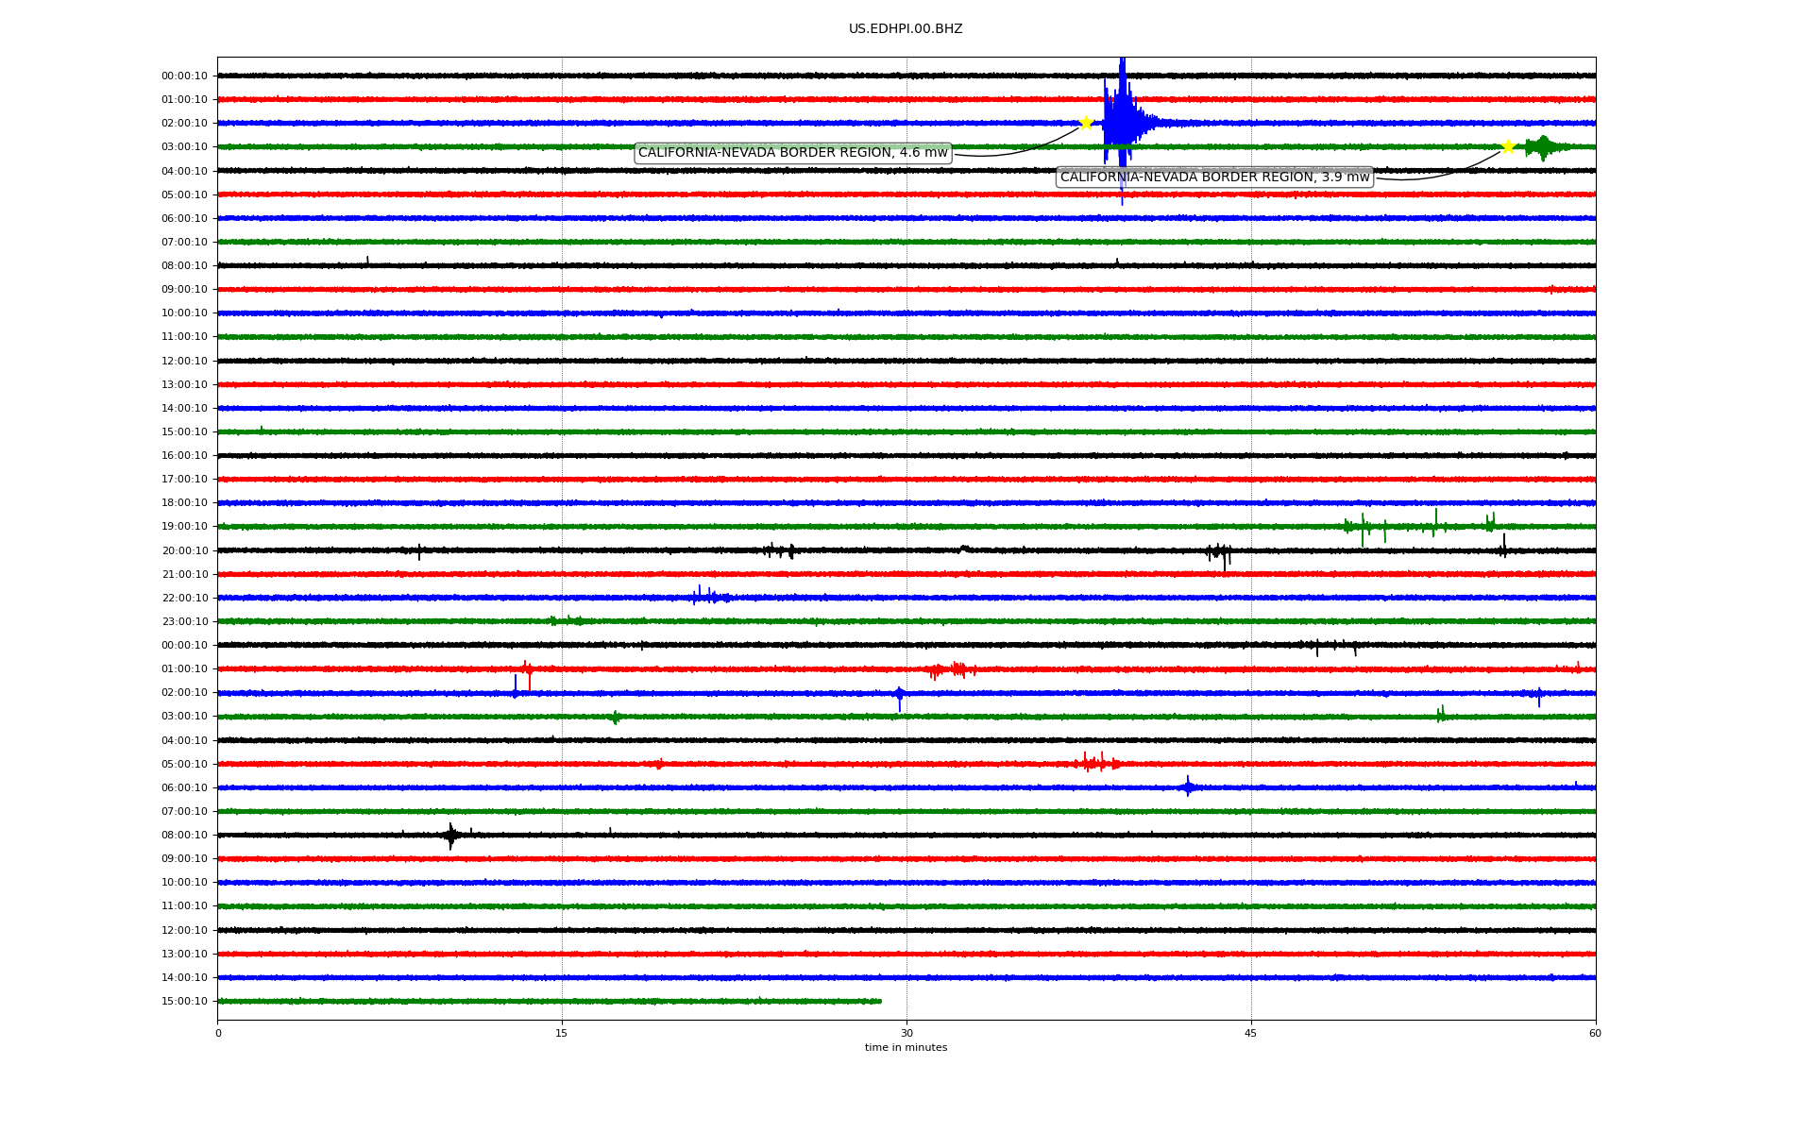Image resolution: width=1813 pixels, height=1133 pixels.
Task: Select the 21:00:10 trace time label
Action: tap(184, 575)
